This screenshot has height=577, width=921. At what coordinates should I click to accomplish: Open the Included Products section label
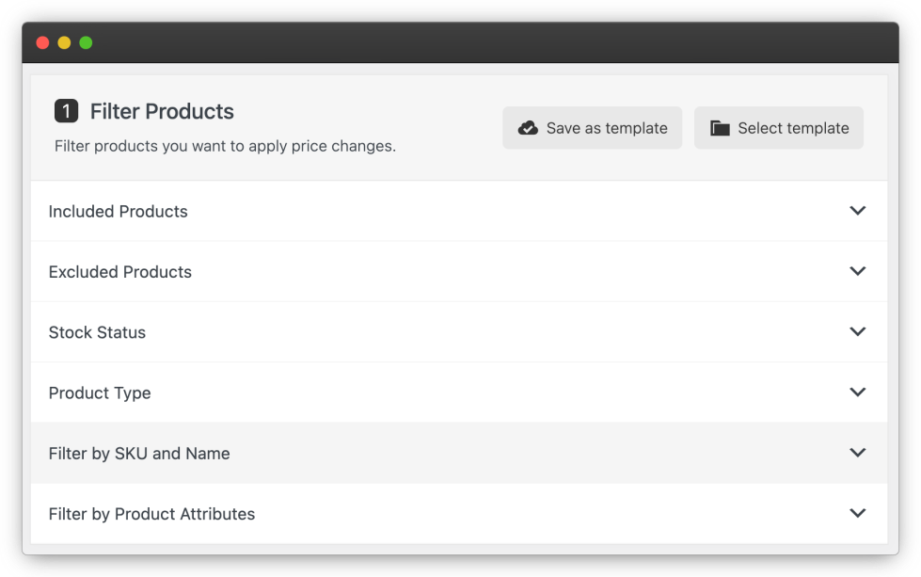119,212
